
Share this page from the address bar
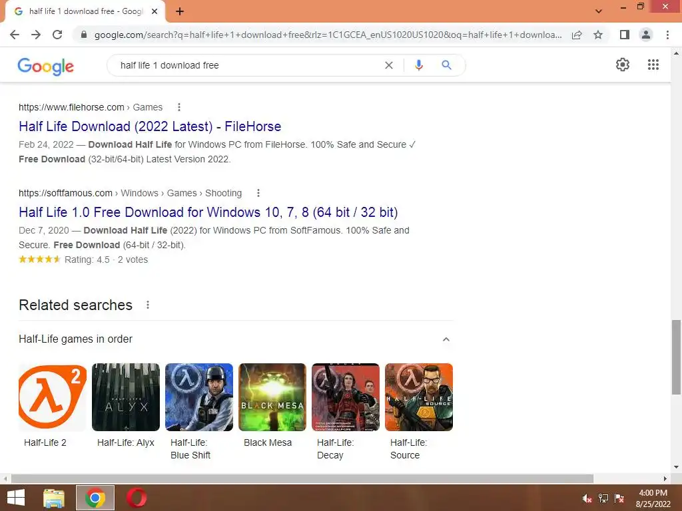pyautogui.click(x=577, y=35)
